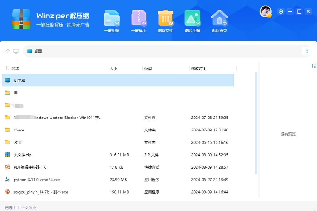
Task: Sort files by 大小 column header
Action: 114,68
